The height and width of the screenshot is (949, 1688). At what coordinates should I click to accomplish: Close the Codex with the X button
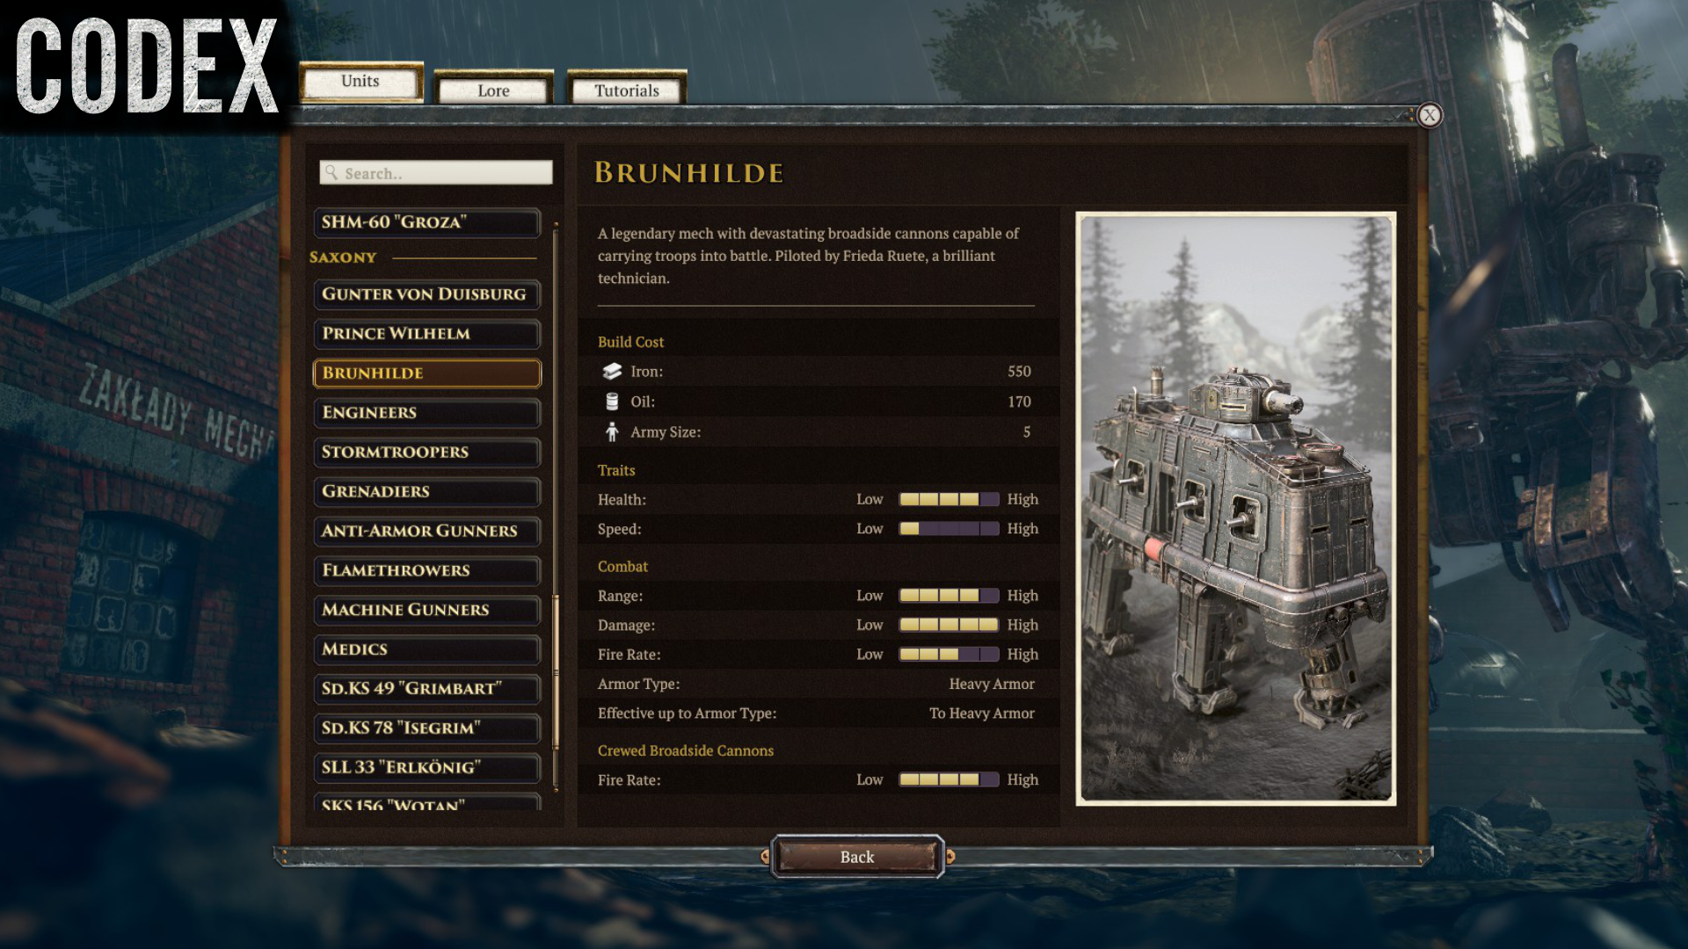pyautogui.click(x=1430, y=115)
